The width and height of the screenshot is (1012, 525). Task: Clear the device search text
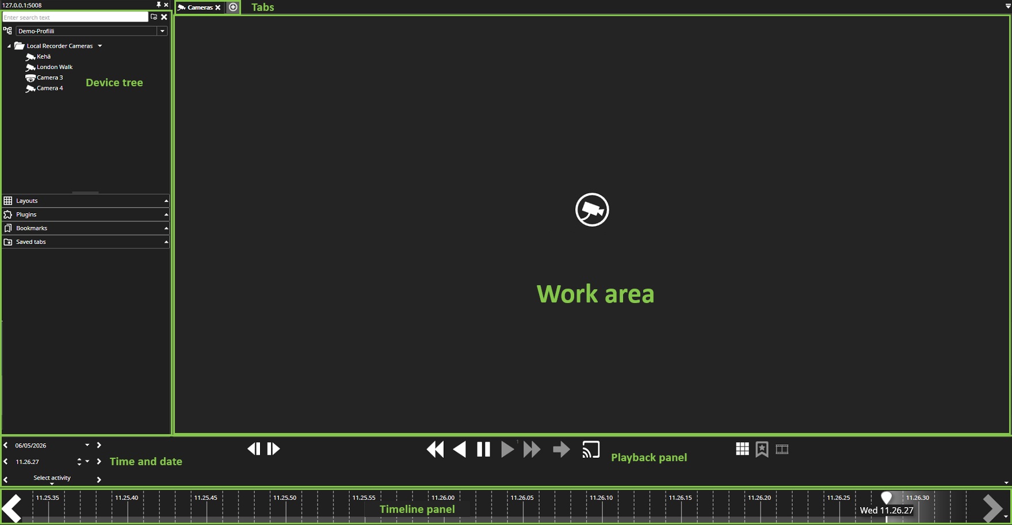point(164,17)
